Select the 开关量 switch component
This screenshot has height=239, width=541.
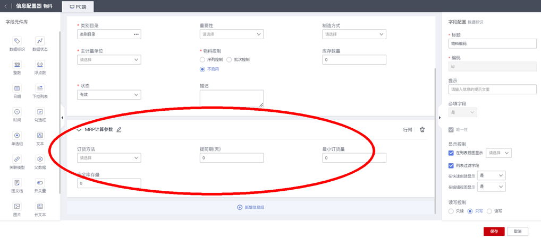(x=40, y=183)
